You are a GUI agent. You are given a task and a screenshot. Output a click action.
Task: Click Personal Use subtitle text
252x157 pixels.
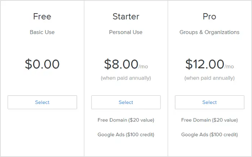(126, 32)
